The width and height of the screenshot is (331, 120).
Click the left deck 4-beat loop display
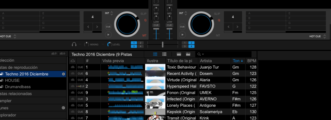93,17
